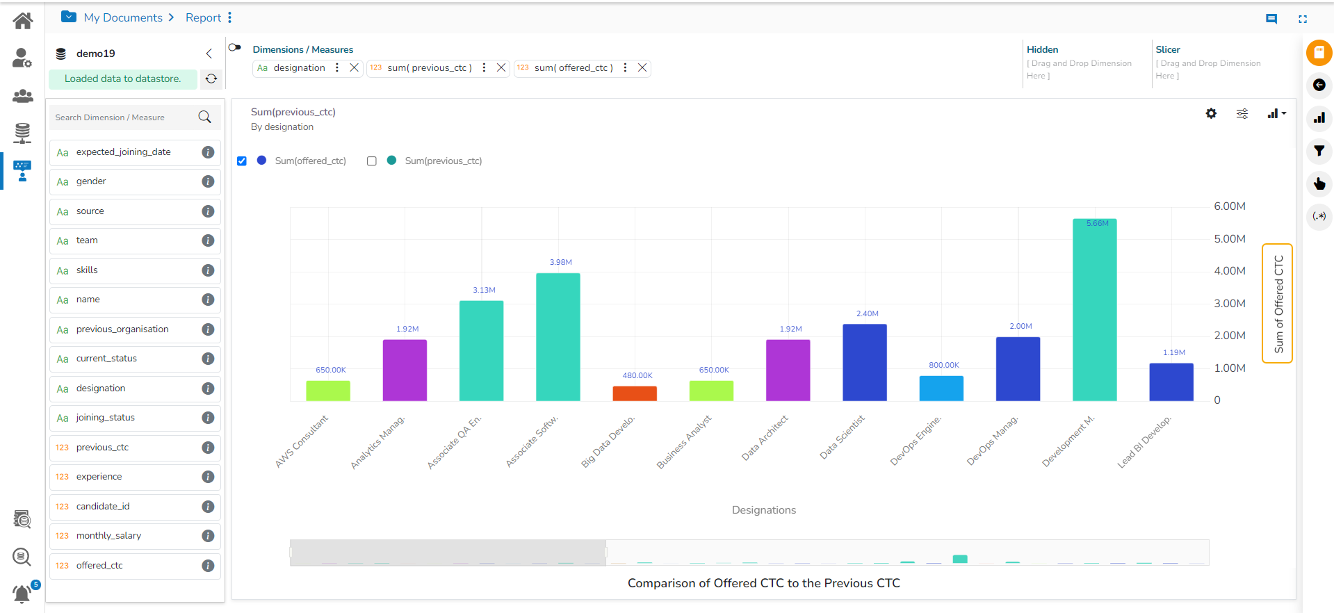Image resolution: width=1334 pixels, height=613 pixels.
Task: Open chart type dropdown
Action: tap(1276, 113)
